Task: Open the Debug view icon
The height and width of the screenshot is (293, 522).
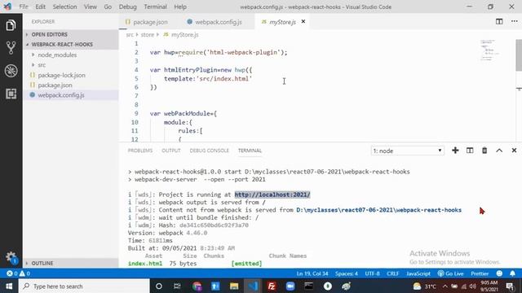Action: tap(11, 71)
